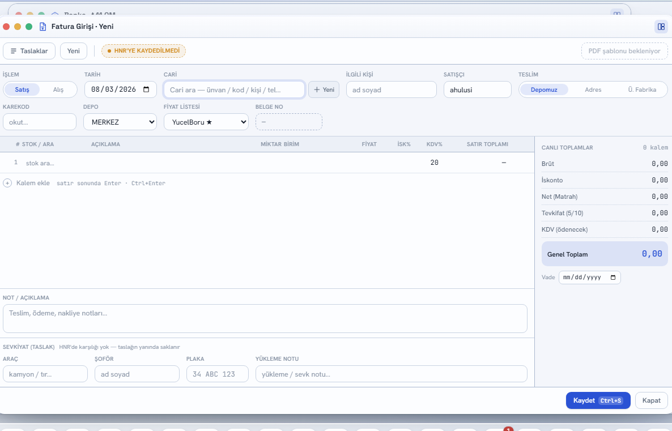Click the MİKTAR BİRİM column header
The image size is (672, 431).
pyautogui.click(x=280, y=144)
